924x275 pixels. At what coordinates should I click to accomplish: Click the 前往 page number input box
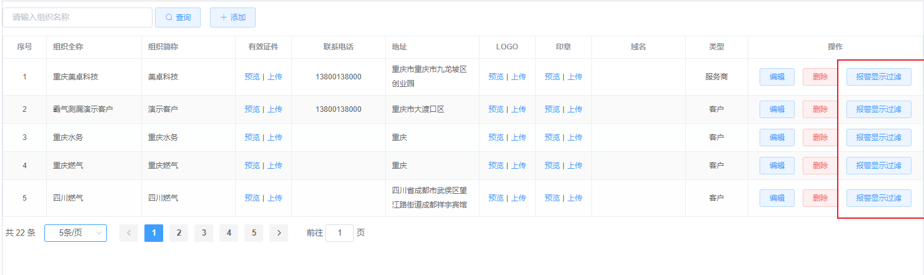pos(339,233)
